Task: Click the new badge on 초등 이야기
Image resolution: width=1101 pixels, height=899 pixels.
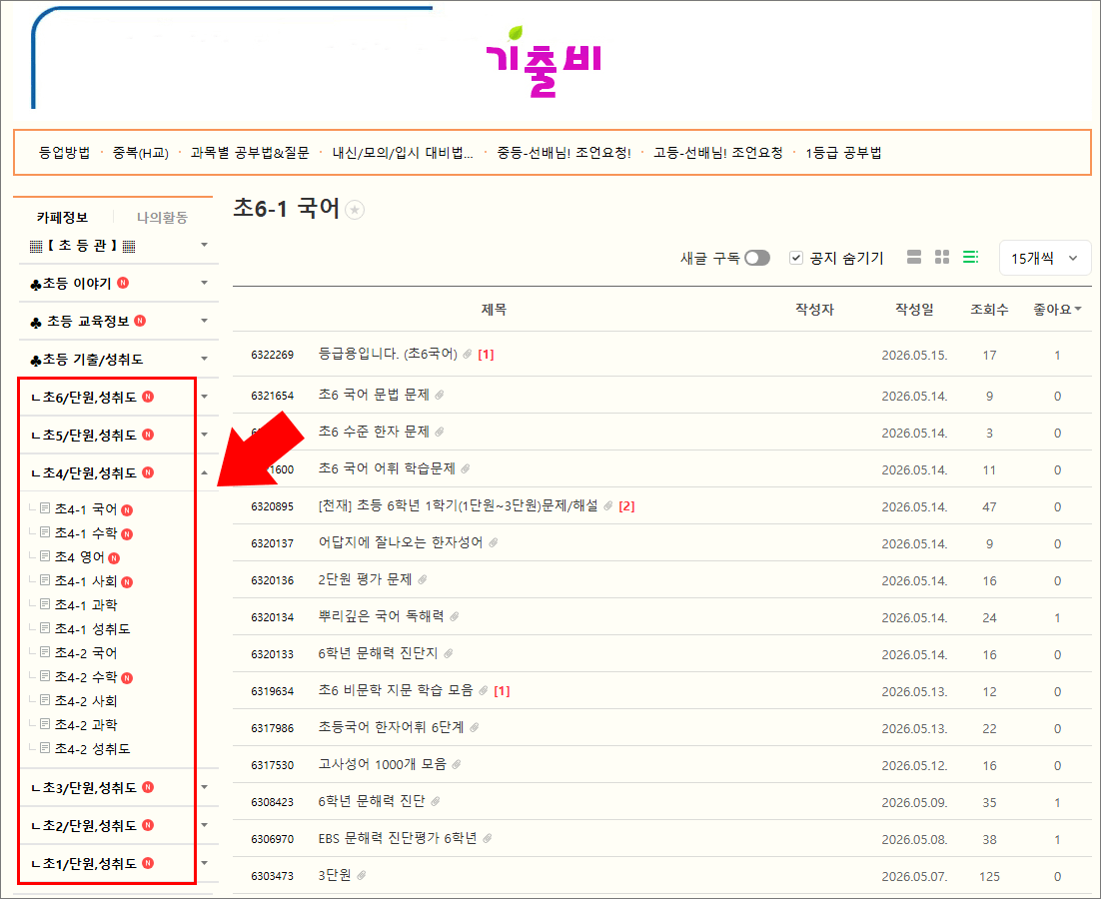Action: [123, 283]
